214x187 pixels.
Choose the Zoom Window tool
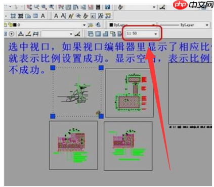pos(44,7)
